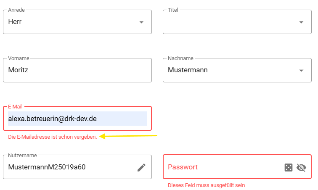Click the yellow arrow annotation
Screen dimensions: 318x190
click(x=128, y=136)
